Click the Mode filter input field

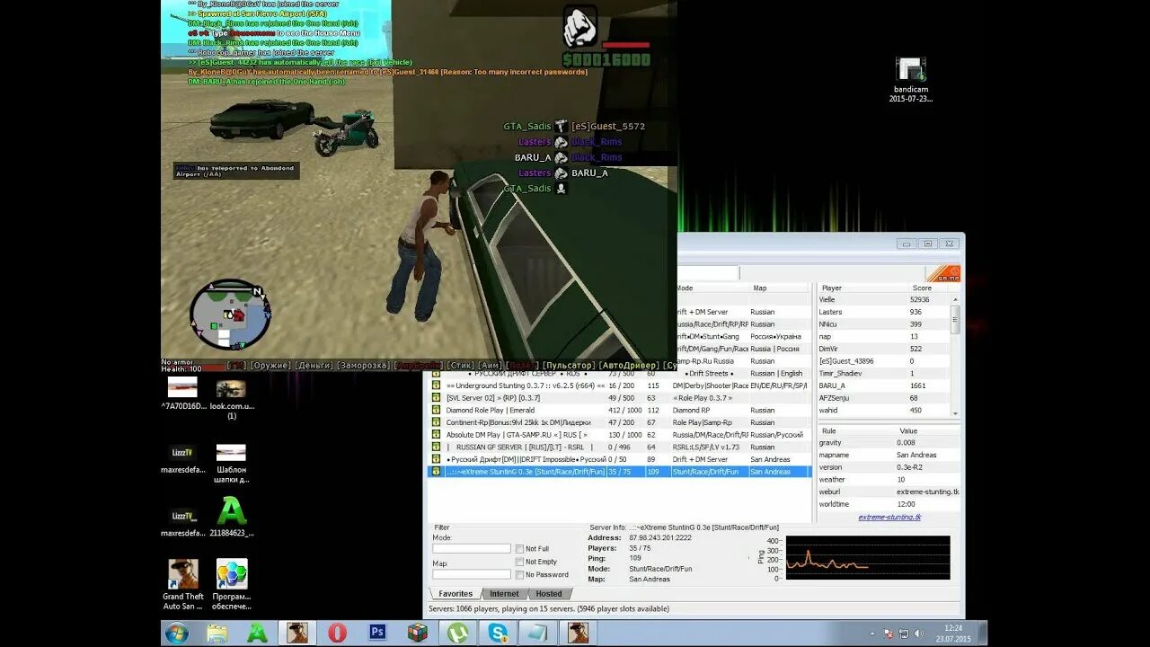[x=472, y=548]
